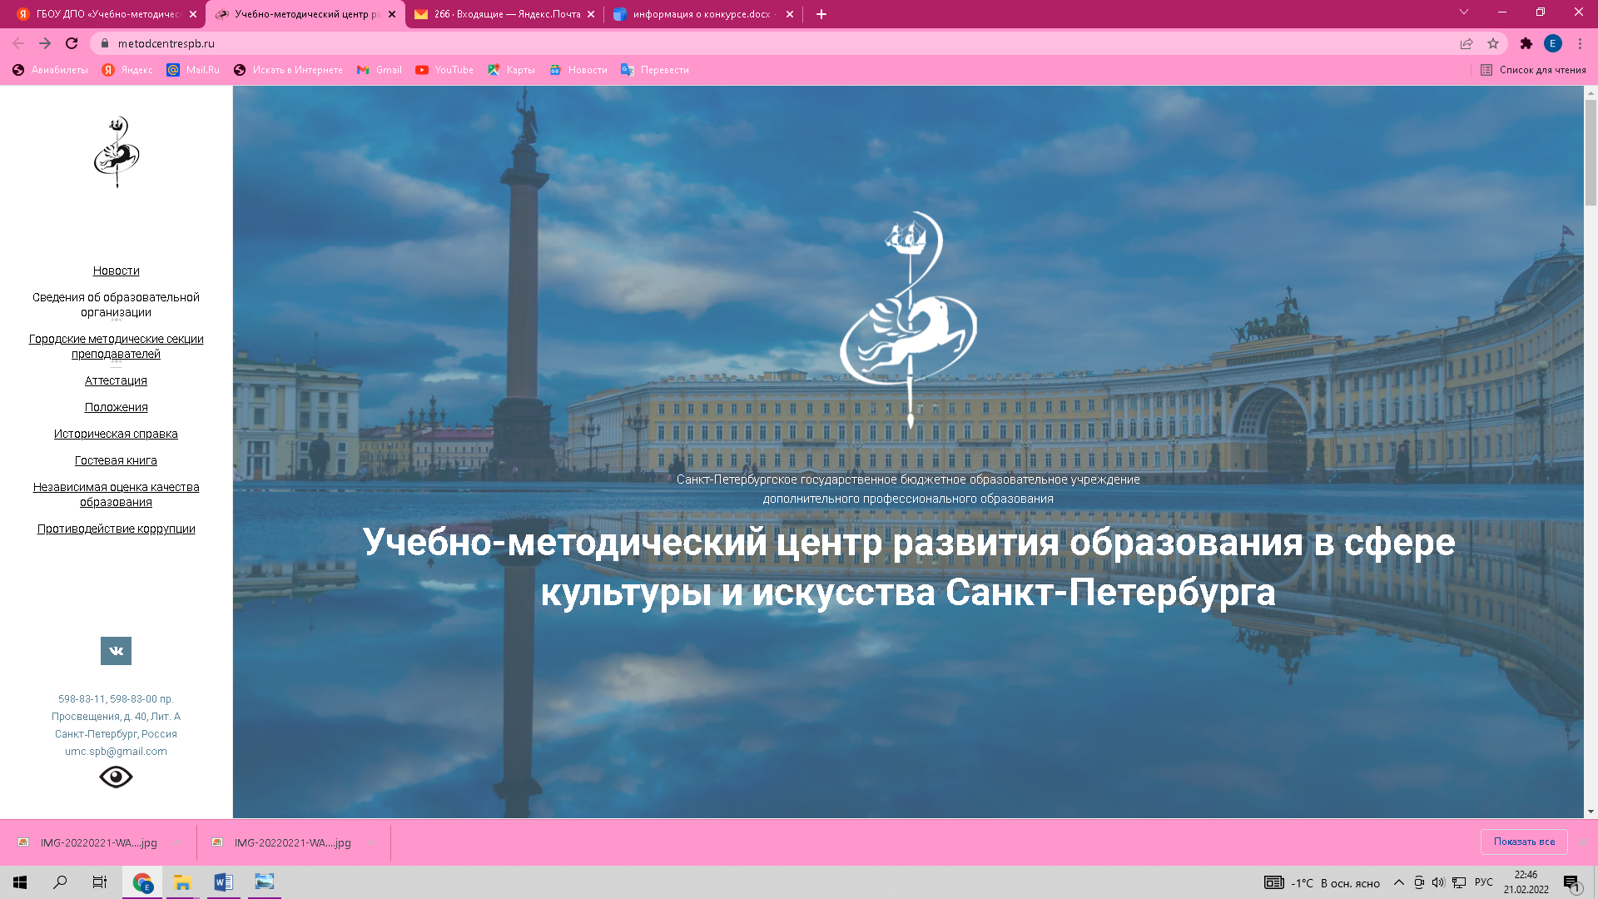Click the scrollbar down arrow
This screenshot has height=899, width=1598.
point(1591,812)
